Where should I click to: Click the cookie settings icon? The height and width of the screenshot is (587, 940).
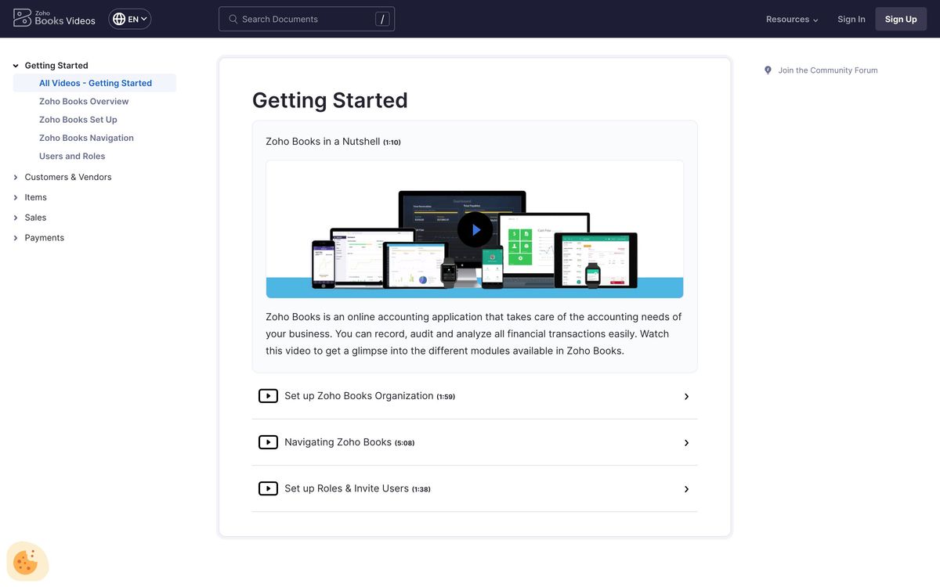[27, 562]
